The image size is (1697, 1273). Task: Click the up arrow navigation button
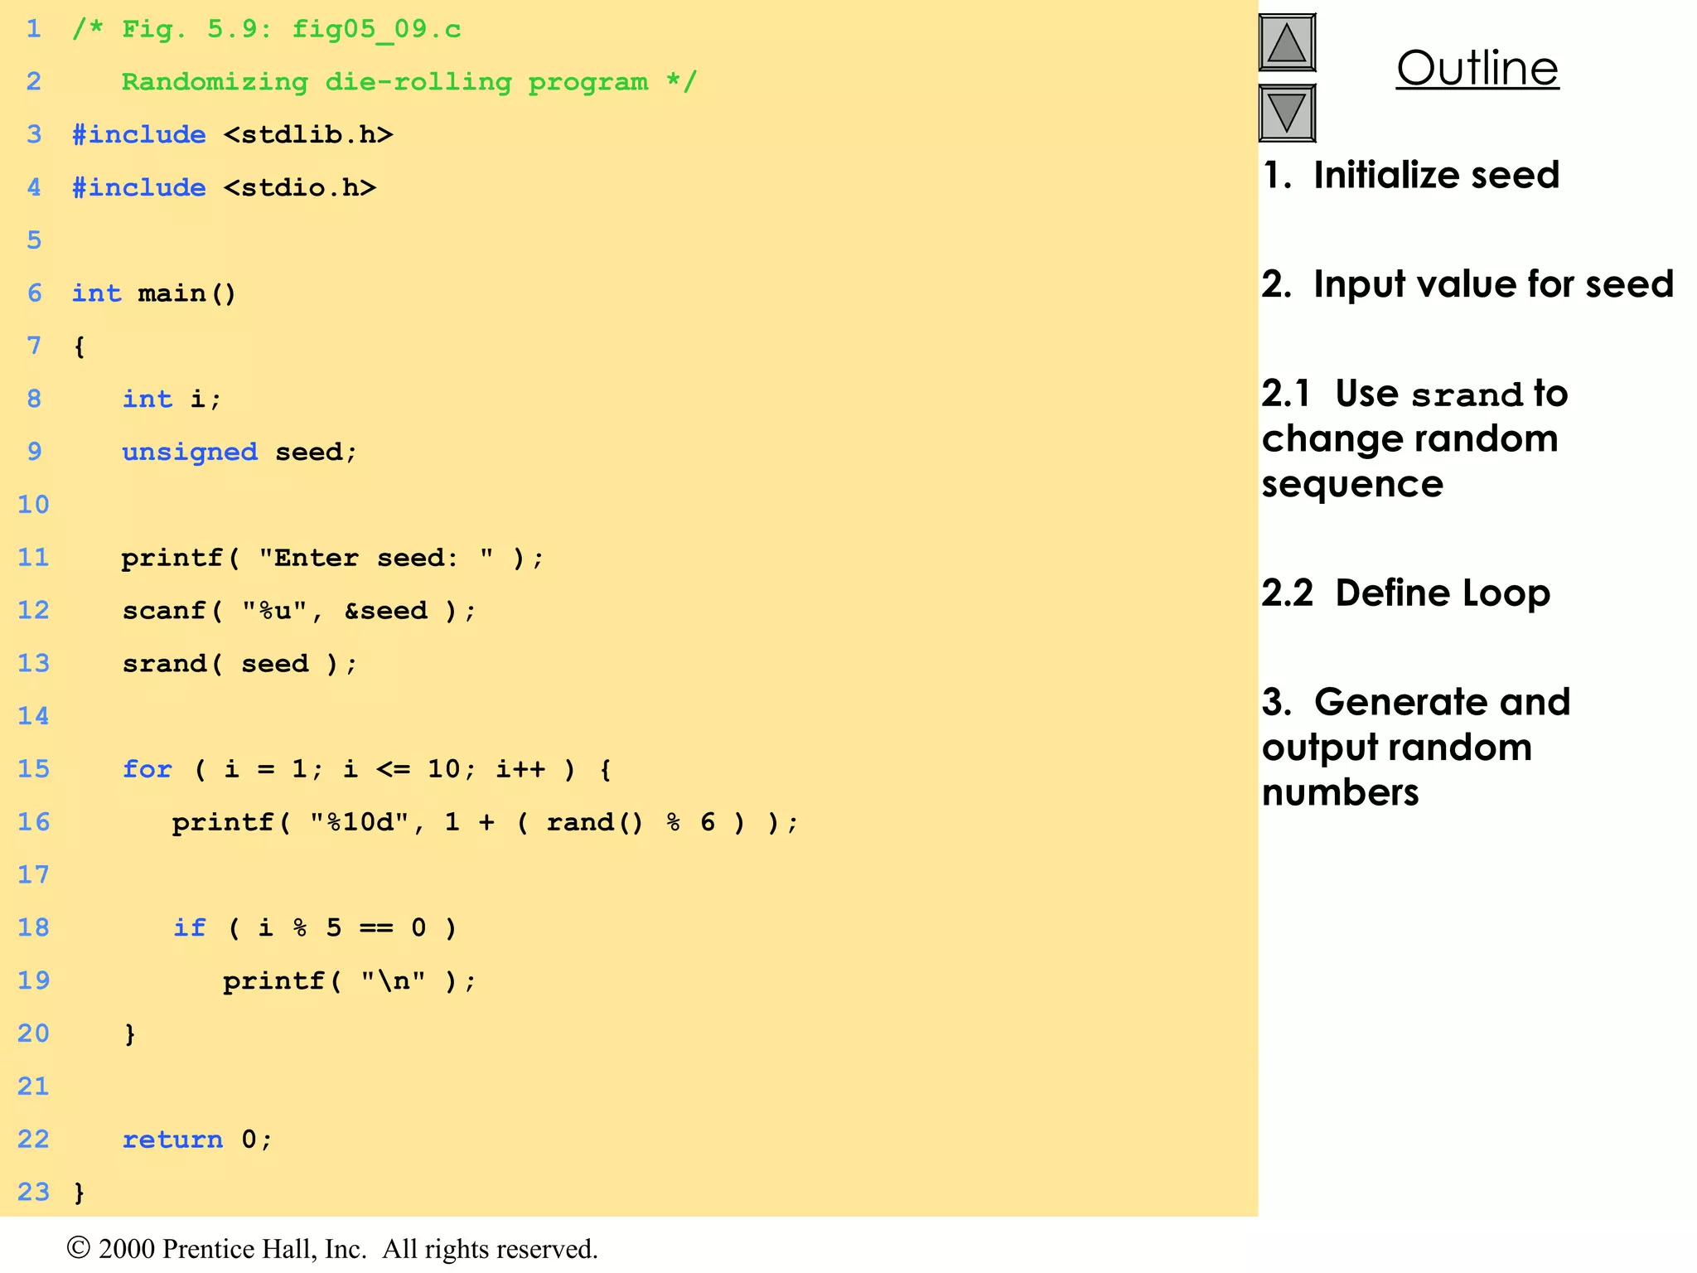click(1287, 43)
